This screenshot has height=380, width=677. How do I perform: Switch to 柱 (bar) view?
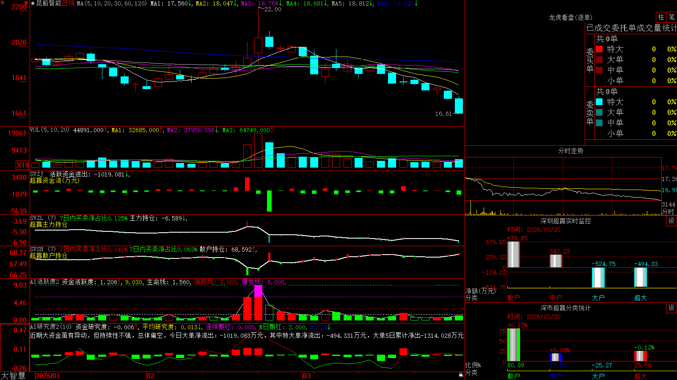[661, 17]
